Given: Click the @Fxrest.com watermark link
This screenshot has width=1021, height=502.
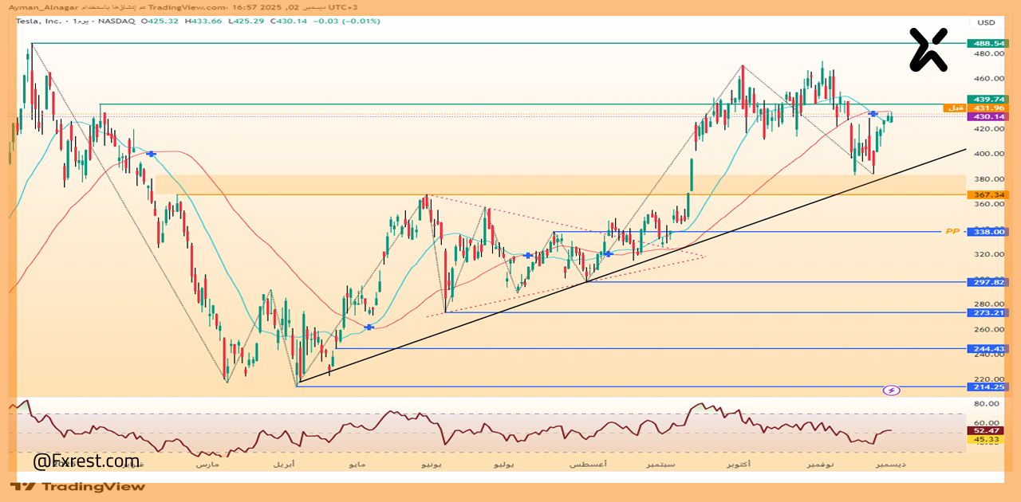Looking at the screenshot, I should point(86,461).
